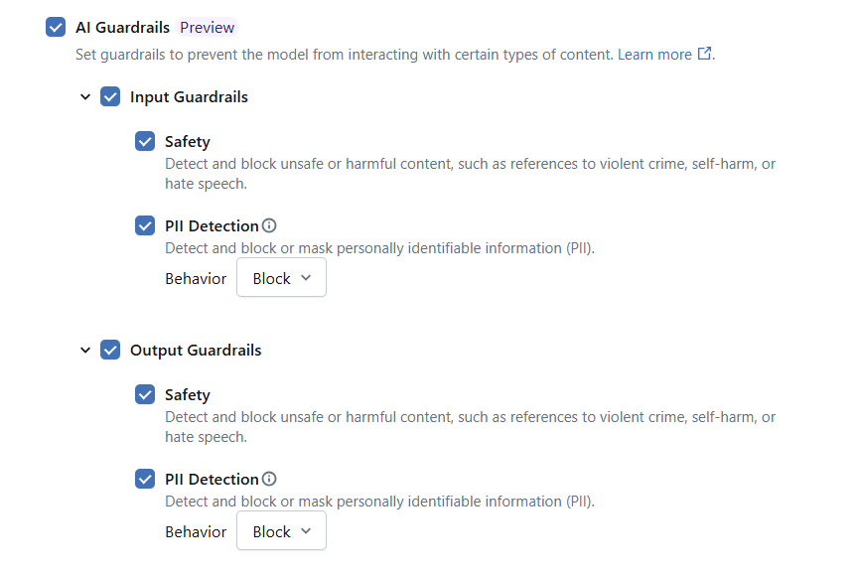Collapse the Input Guardrails section chevron
859x576 pixels.
pos(85,97)
